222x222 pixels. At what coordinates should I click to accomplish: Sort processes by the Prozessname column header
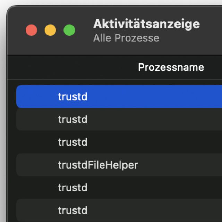tap(171, 67)
